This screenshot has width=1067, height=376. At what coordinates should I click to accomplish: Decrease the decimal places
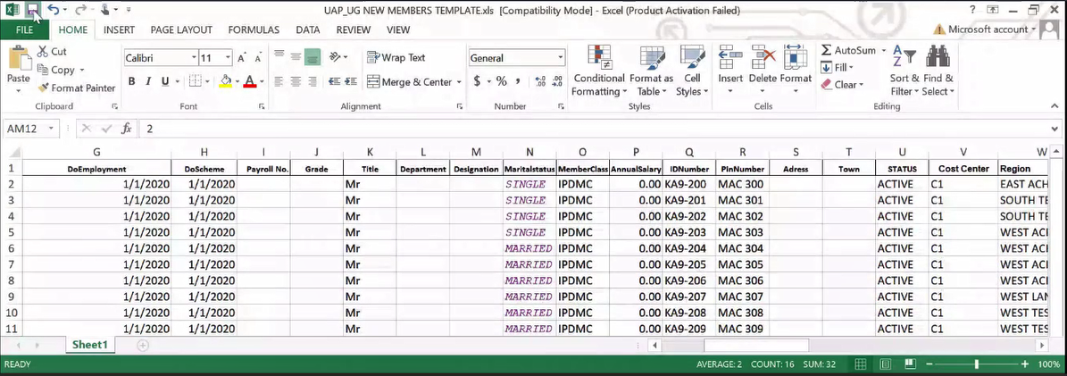click(557, 81)
